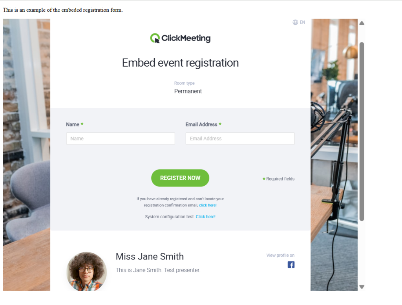The image size is (402, 305).
Task: Open Jane Smith's Facebook profile icon
Action: [x=291, y=265]
